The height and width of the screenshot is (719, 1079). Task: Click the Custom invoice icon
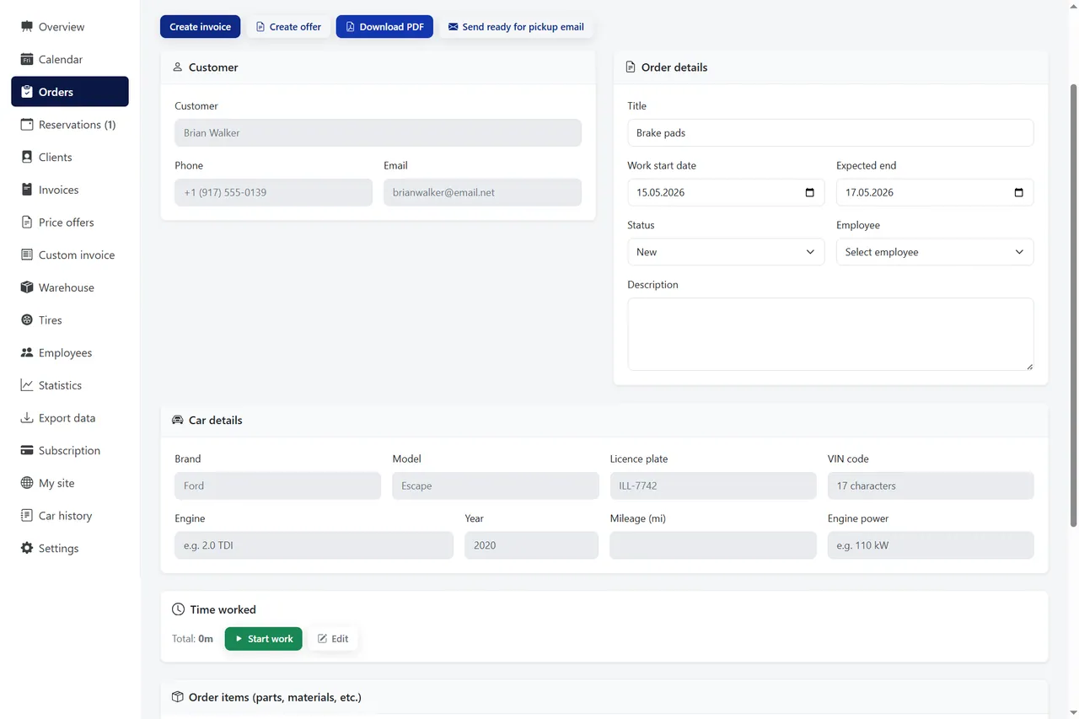click(x=27, y=255)
